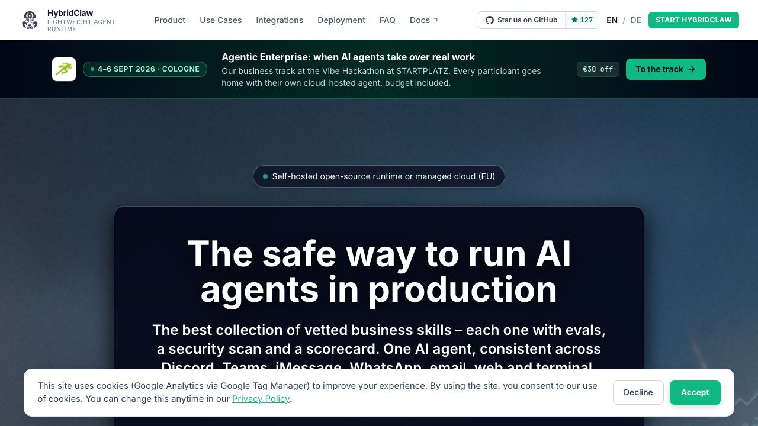Click the vetted business skills subheading
Viewport: 758px width, 426px height.
379,348
